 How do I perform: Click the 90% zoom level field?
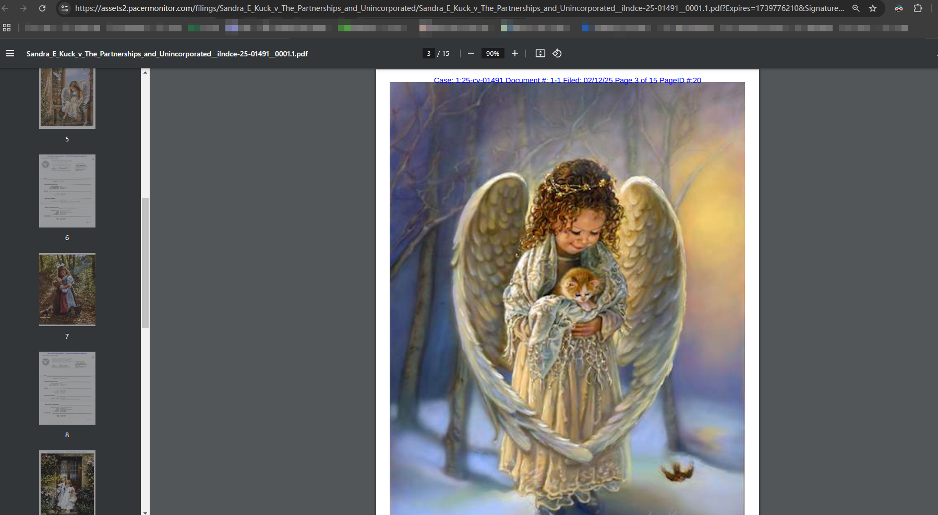492,53
